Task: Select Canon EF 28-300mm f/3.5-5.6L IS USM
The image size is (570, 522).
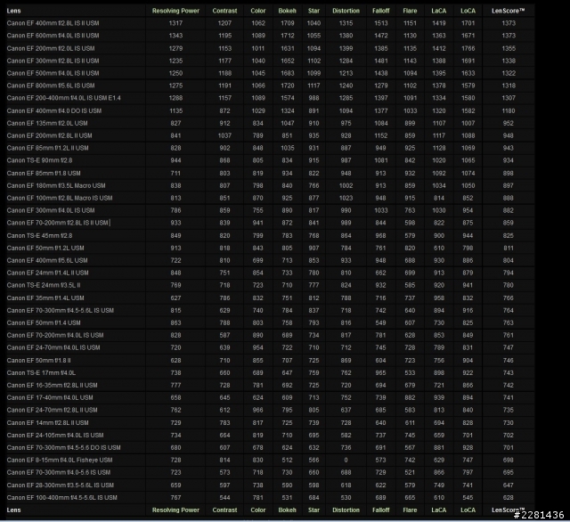Action: tap(61, 485)
